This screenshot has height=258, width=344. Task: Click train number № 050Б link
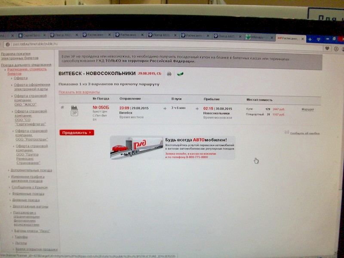point(101,107)
